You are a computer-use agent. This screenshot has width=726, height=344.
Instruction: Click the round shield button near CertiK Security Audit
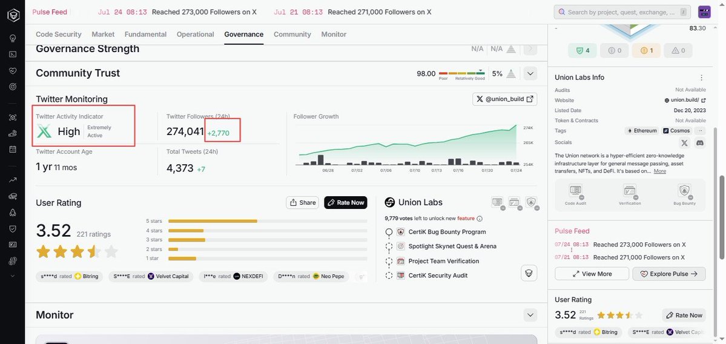[529, 273]
